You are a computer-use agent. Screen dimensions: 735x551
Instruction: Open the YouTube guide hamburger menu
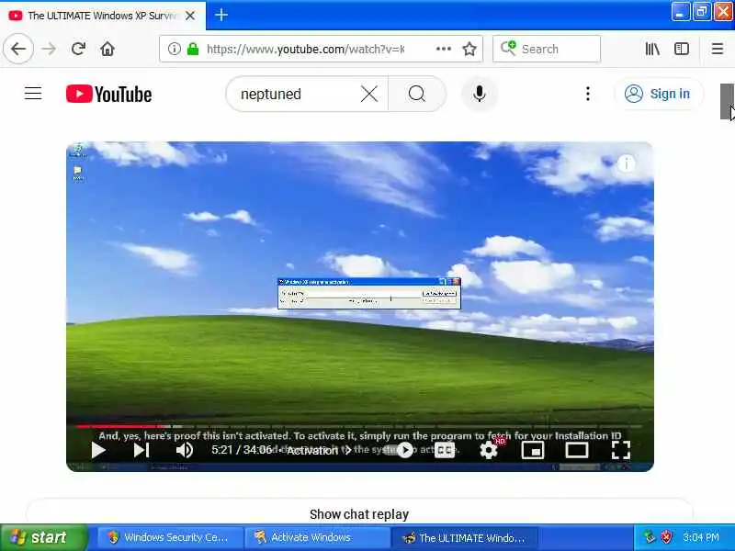pyautogui.click(x=33, y=94)
